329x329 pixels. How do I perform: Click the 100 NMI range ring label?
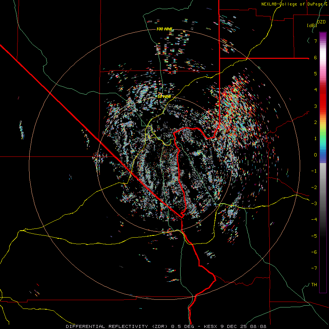(x=164, y=29)
